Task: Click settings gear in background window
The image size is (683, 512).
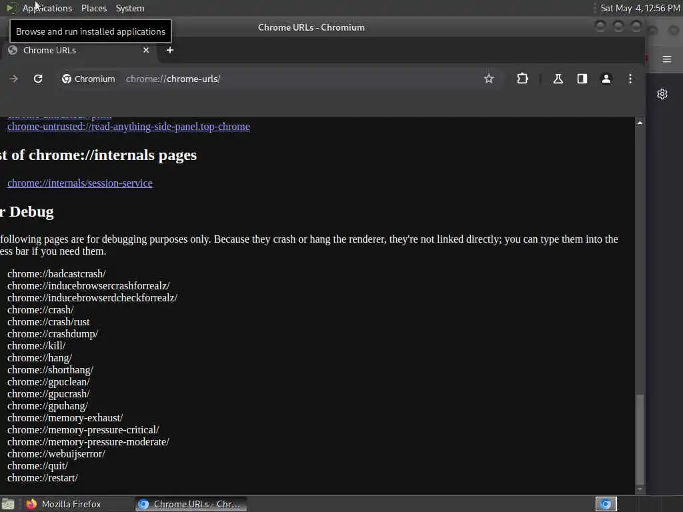Action: click(662, 94)
